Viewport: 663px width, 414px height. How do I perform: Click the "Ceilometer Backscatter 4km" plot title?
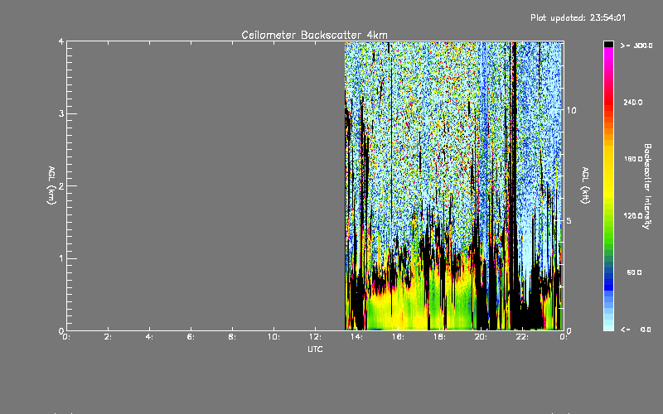click(314, 35)
